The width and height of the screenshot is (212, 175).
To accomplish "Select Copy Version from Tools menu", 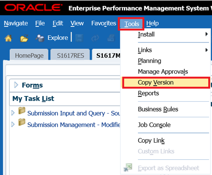I will (156, 82).
